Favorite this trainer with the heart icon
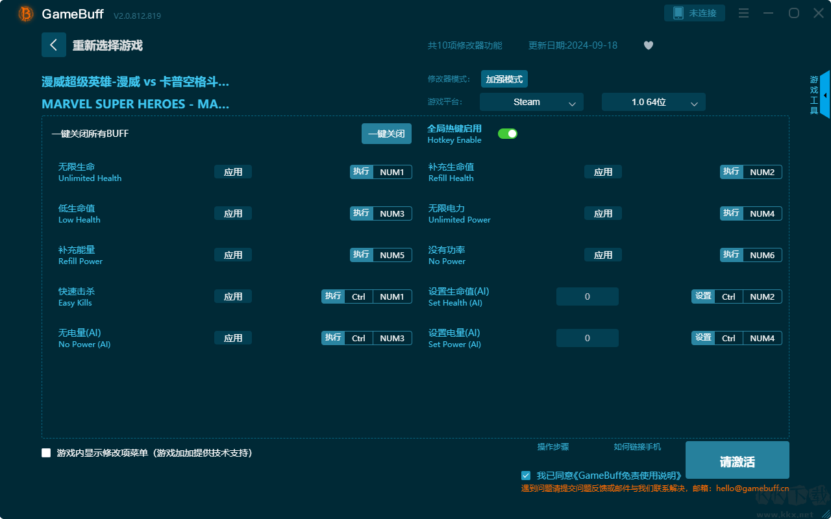Screen dimensions: 831x519 [x=649, y=45]
